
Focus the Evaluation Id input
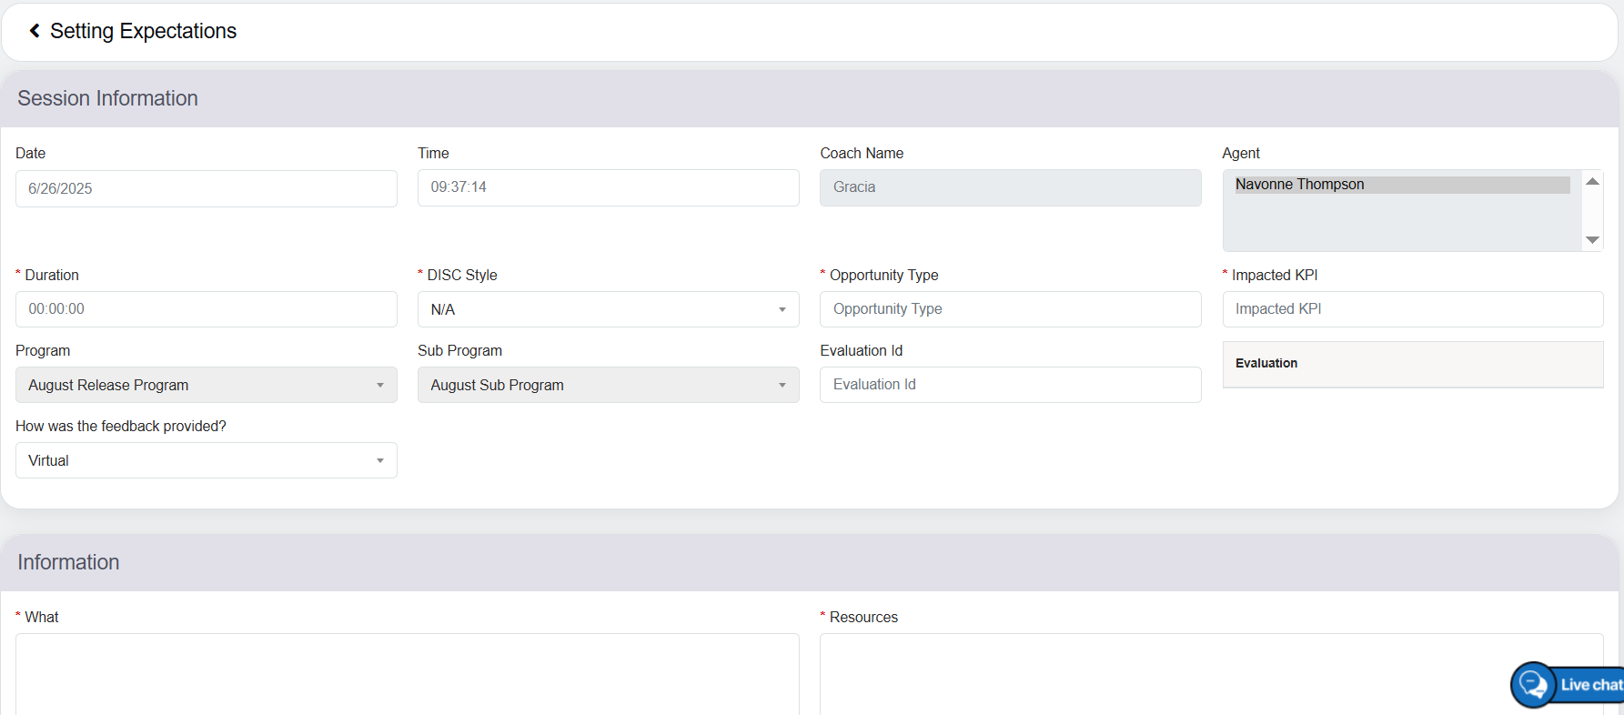(x=1010, y=385)
